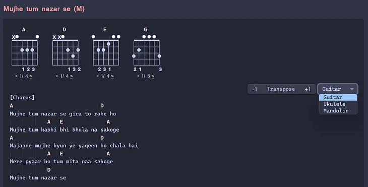Click the song title Mujhe tum nazar se (M)
368x187 pixels.
click(x=44, y=9)
